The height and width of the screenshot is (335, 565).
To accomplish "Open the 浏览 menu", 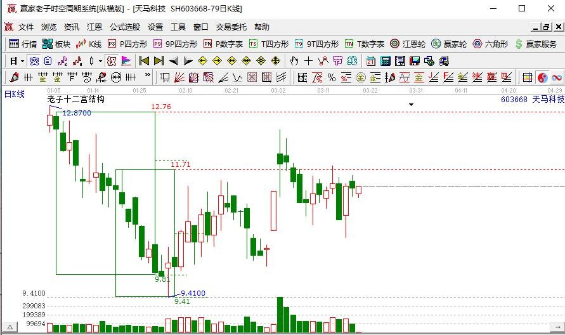I will click(x=49, y=27).
